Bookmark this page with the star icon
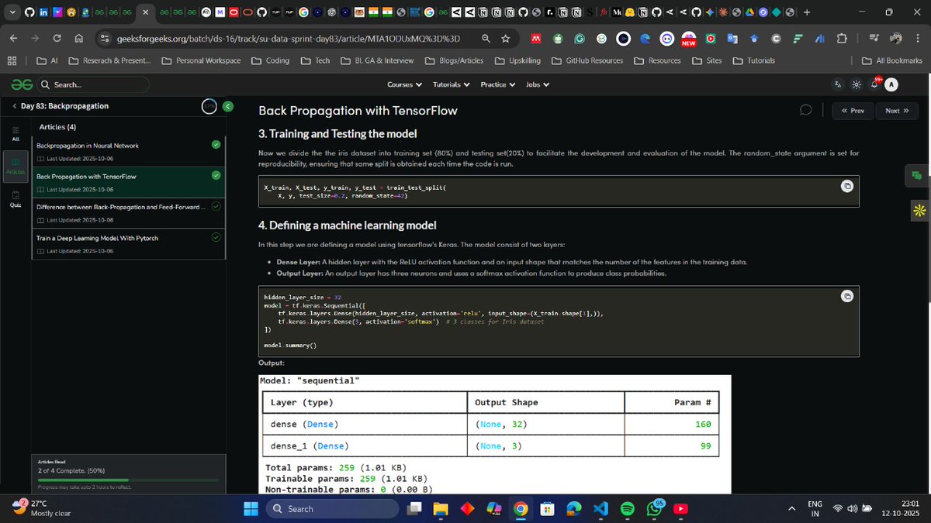Viewport: 931px width, 523px height. click(505, 38)
